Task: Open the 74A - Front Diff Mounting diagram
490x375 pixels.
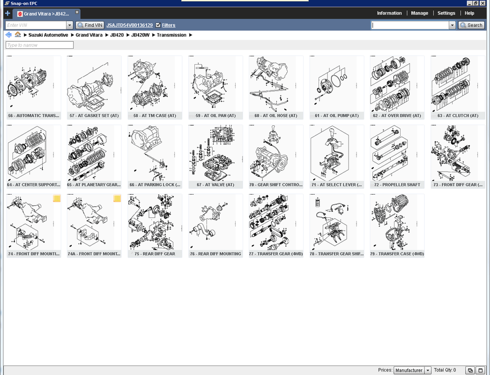Action: coord(94,226)
